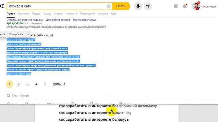
Task: Click text как заработать в интернете школьнику
Action: [95, 113]
